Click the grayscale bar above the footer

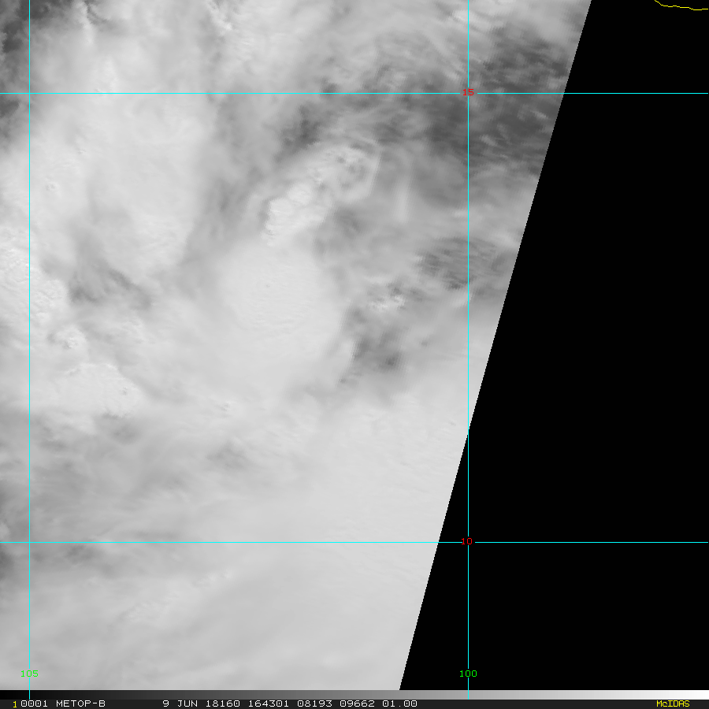[354, 694]
